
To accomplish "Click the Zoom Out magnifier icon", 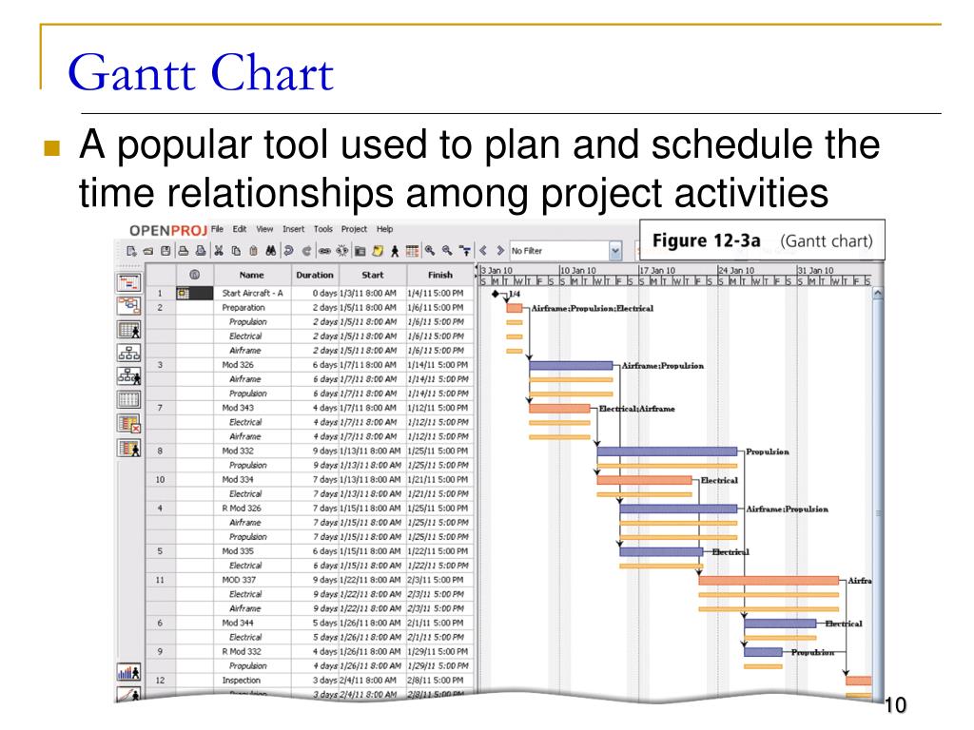I will click(447, 251).
